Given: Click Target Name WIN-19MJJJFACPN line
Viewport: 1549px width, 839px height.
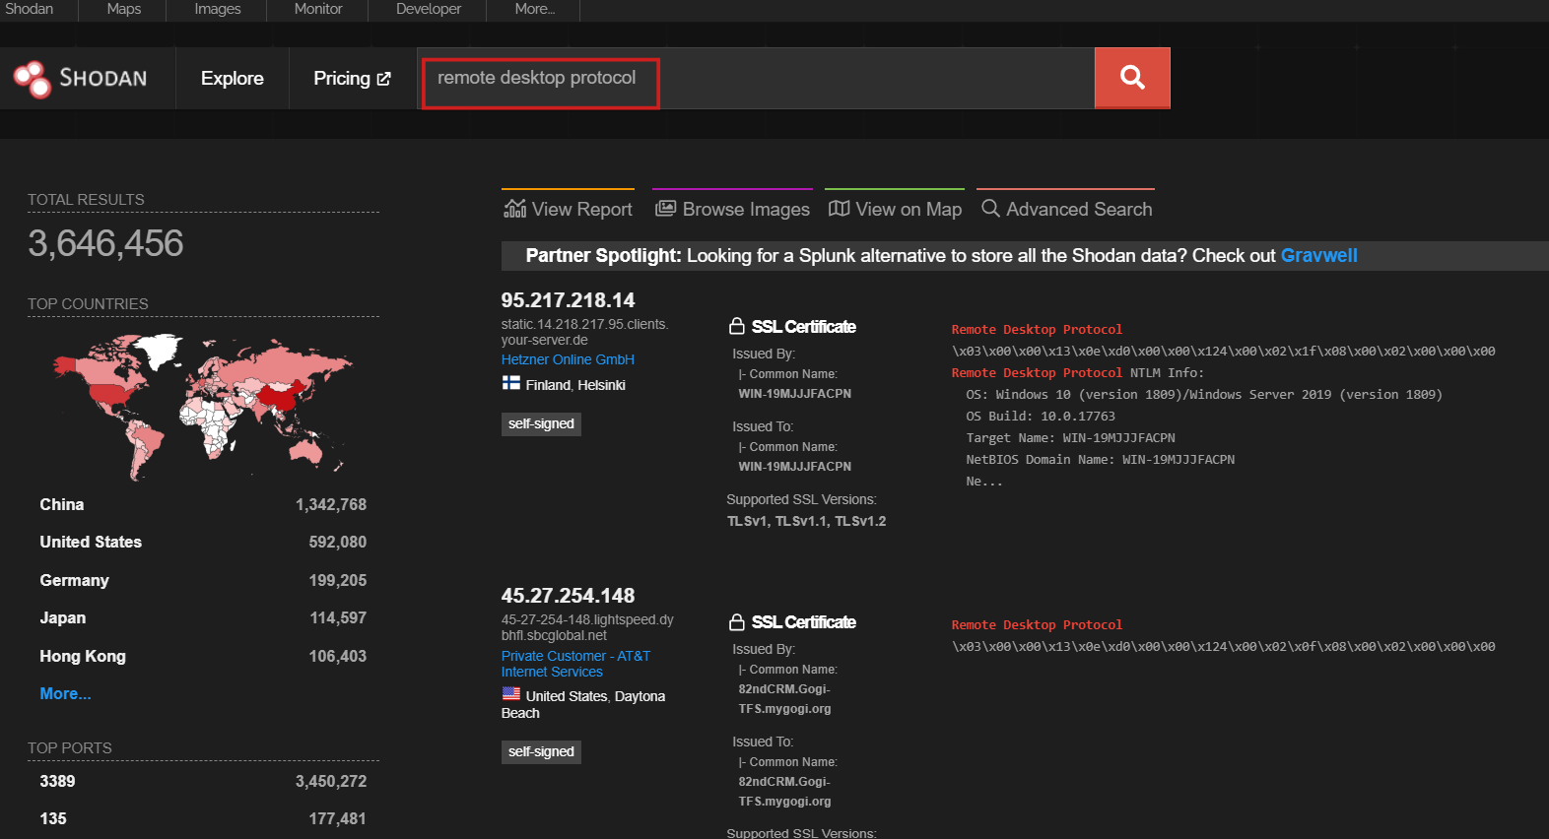Looking at the screenshot, I should point(1070,437).
